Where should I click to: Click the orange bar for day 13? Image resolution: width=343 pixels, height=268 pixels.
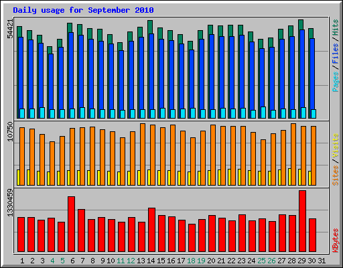pyautogui.click(x=143, y=154)
